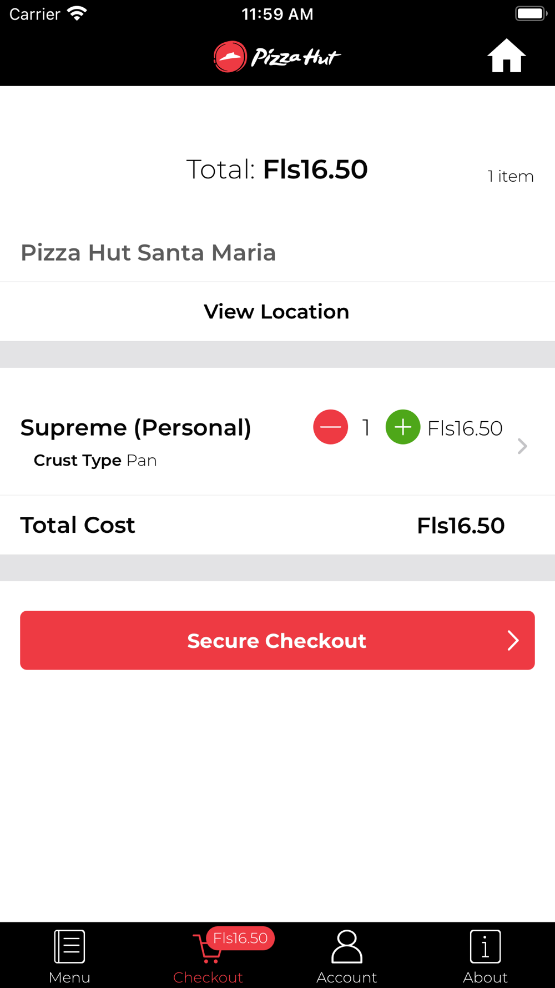Decrease Supreme pizza quantity with minus button
The height and width of the screenshot is (988, 555).
tap(330, 427)
